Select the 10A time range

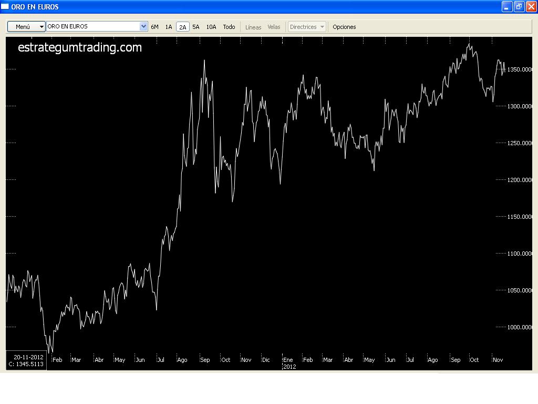[x=211, y=27]
